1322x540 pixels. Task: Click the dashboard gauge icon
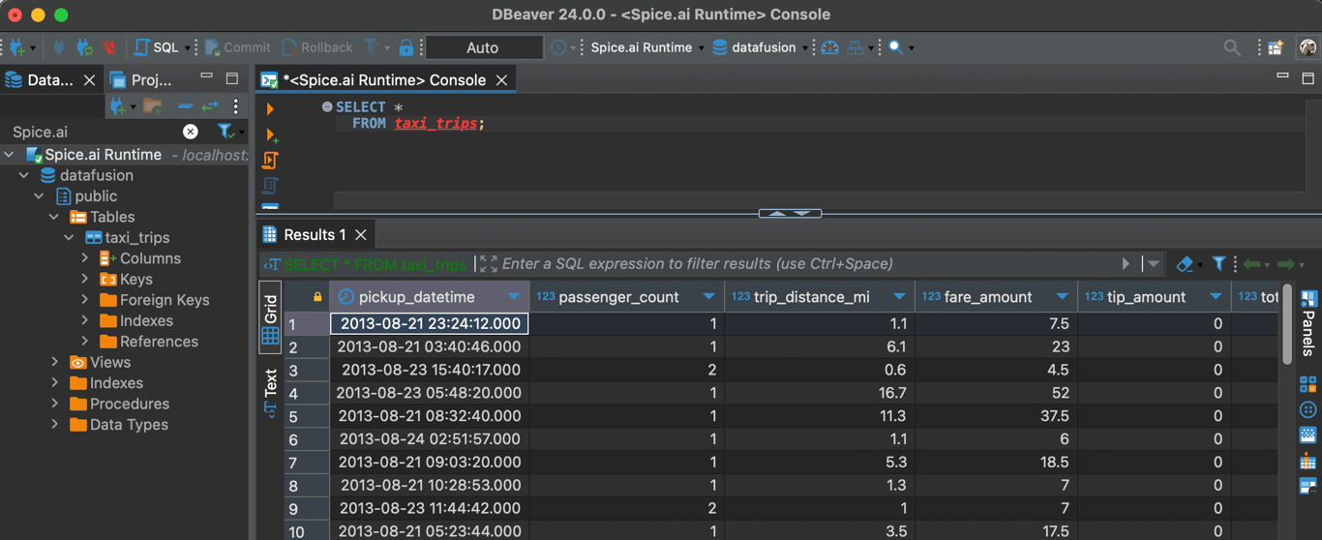829,47
